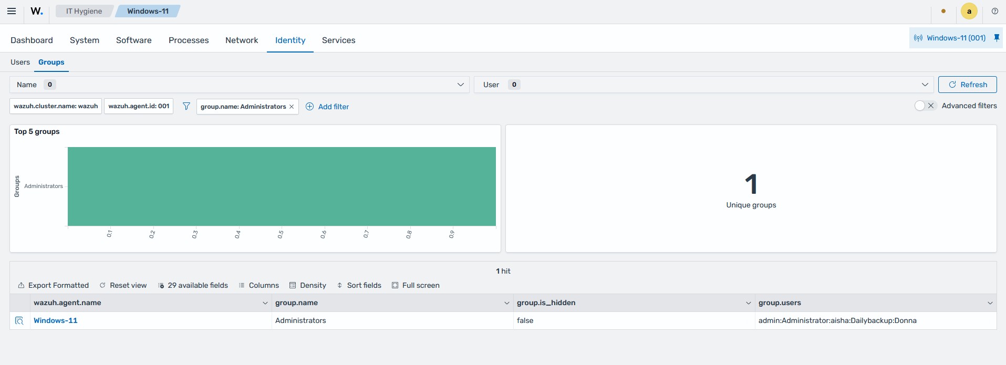Switch to the System tab
The width and height of the screenshot is (1006, 365).
[x=85, y=40]
